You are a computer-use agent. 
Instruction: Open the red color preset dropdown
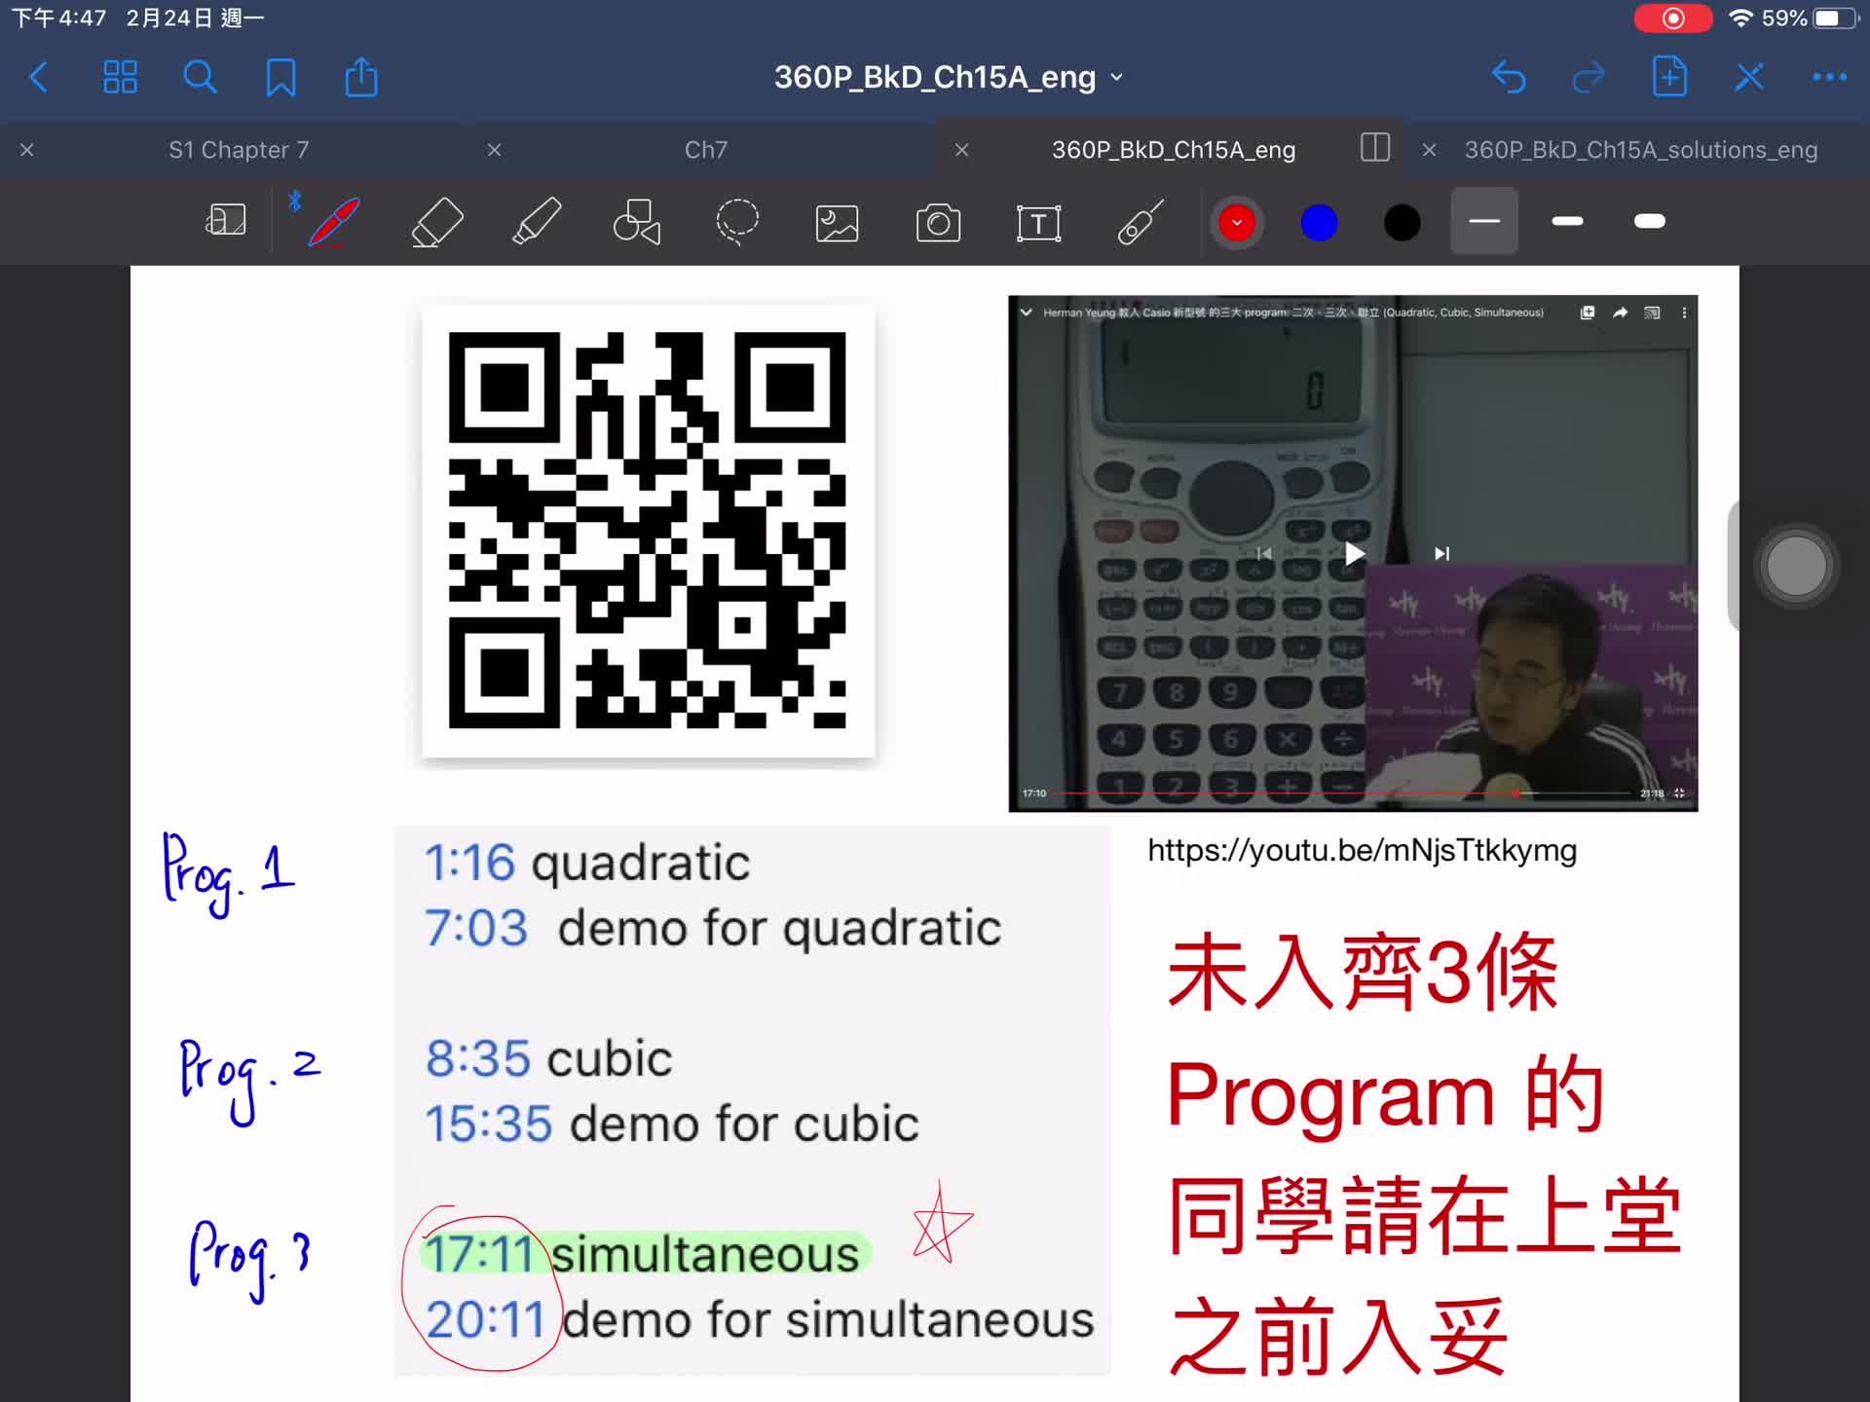1236,222
